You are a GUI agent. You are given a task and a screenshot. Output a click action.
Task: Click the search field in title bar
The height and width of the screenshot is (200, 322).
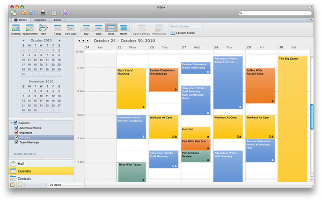(x=275, y=13)
